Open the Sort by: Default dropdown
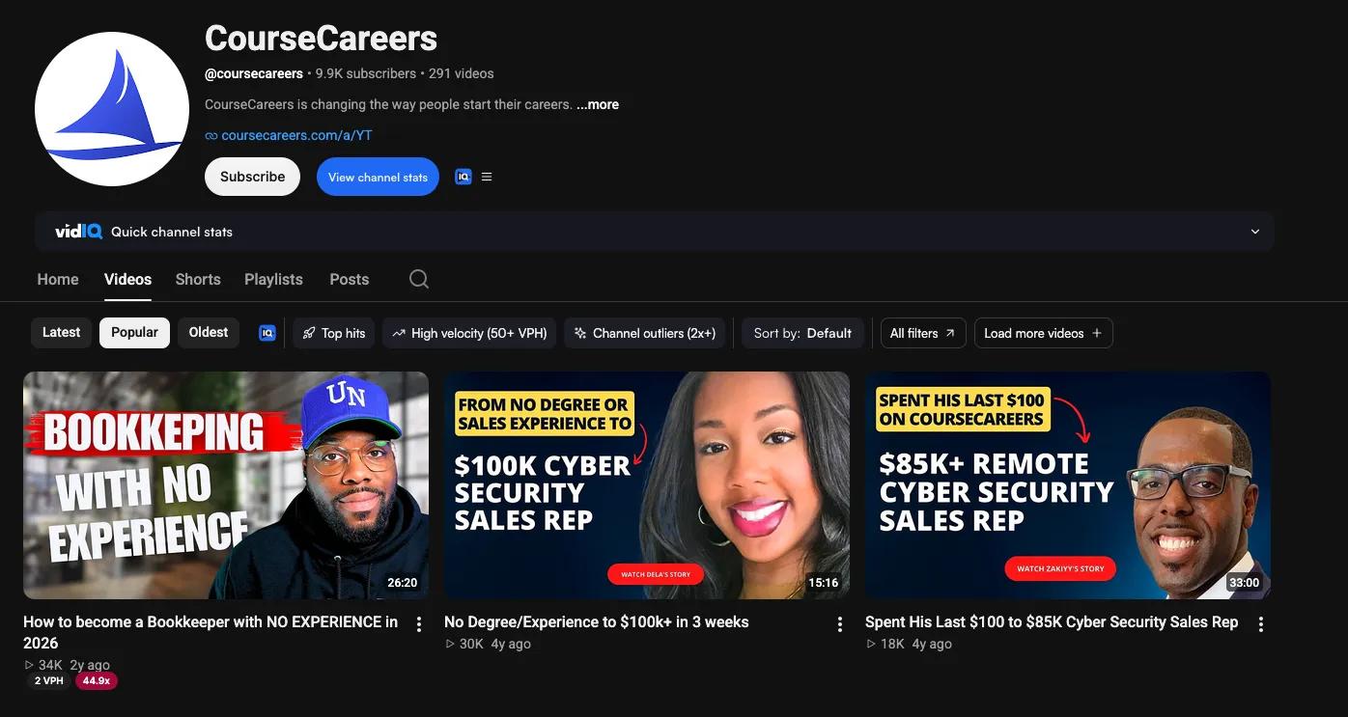 click(x=802, y=333)
